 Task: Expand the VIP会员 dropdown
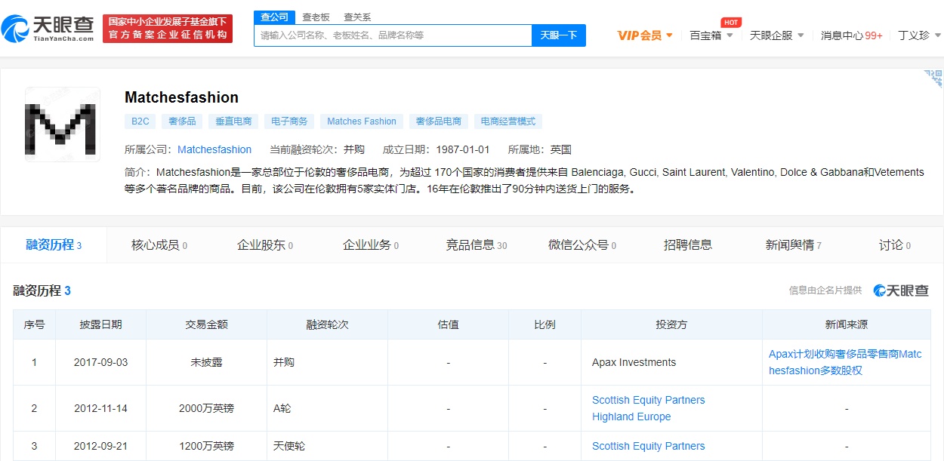[645, 35]
